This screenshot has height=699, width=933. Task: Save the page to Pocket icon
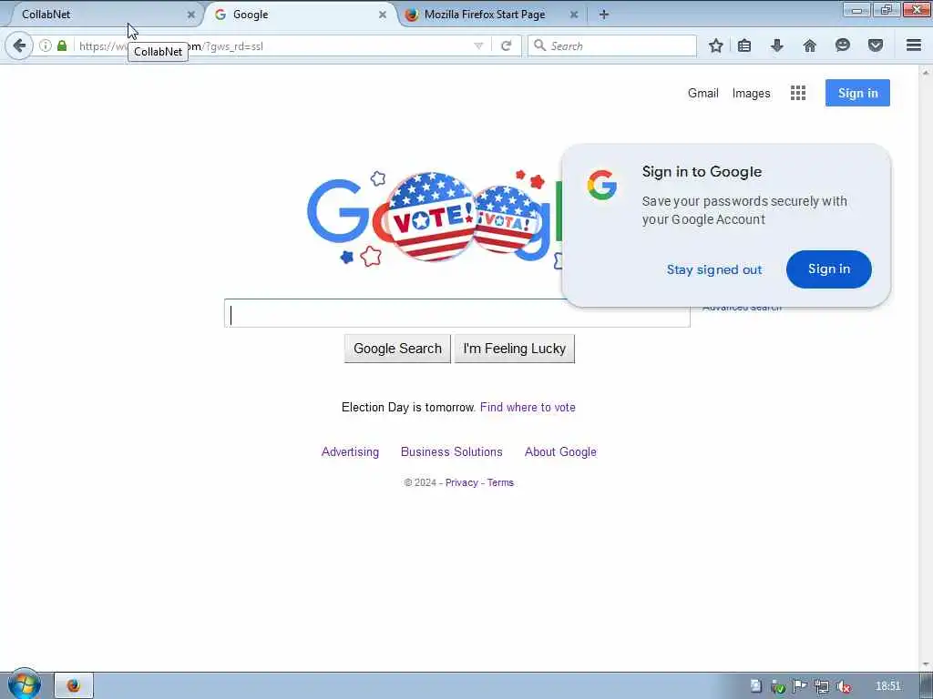click(876, 46)
